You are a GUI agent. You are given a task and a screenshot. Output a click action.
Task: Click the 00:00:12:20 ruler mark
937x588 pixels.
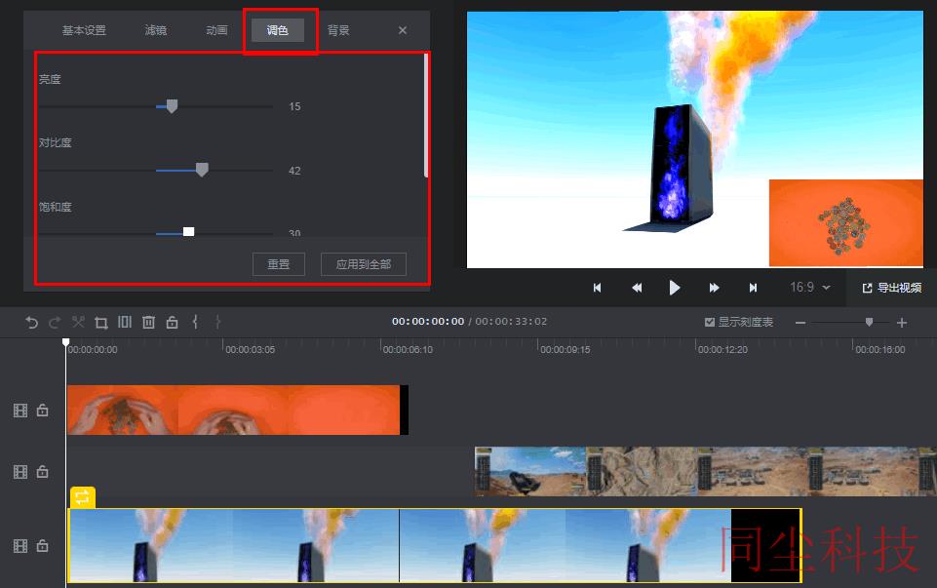coord(722,349)
